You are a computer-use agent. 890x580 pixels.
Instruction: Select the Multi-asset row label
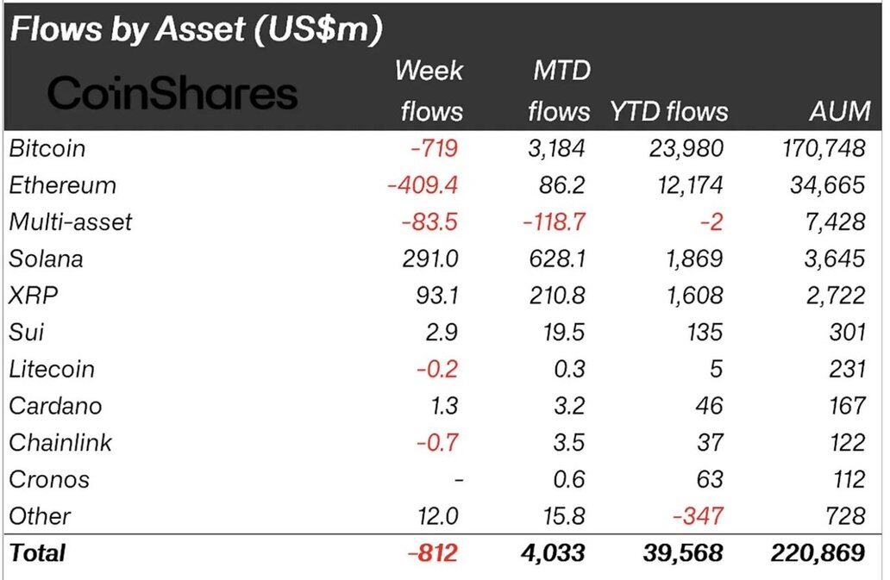click(71, 221)
